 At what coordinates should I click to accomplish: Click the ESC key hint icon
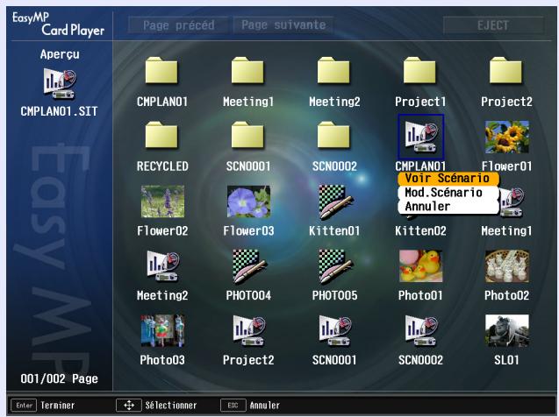(233, 406)
